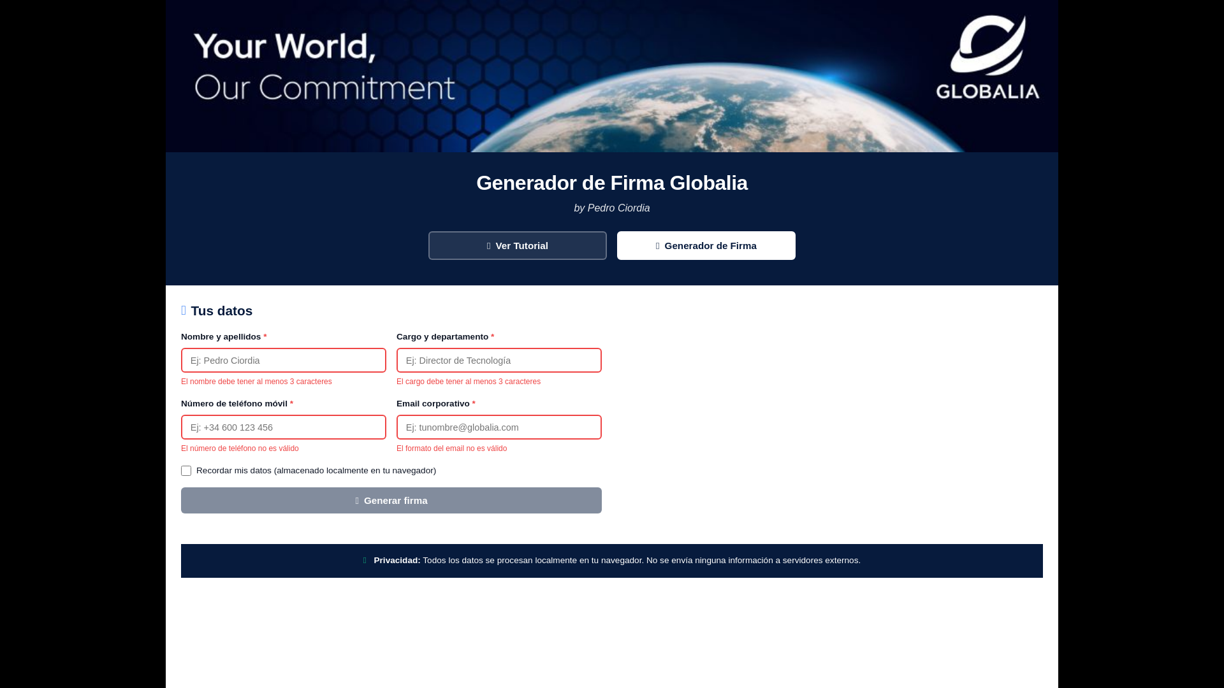The height and width of the screenshot is (688, 1224).
Task: Click the Globalia logo in banner
Action: pyautogui.click(x=987, y=57)
